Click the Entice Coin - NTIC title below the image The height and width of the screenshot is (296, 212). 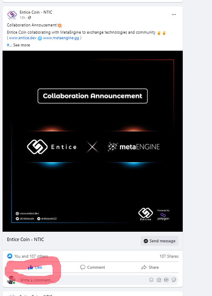pos(25,239)
